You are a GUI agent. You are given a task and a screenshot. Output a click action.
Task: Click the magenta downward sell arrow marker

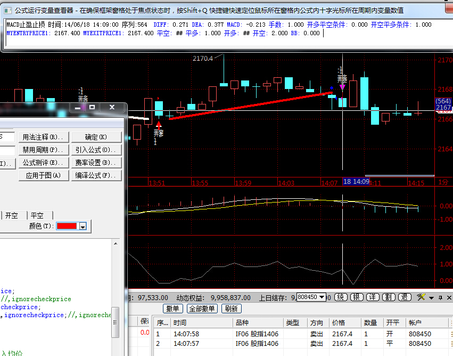pos(342,87)
